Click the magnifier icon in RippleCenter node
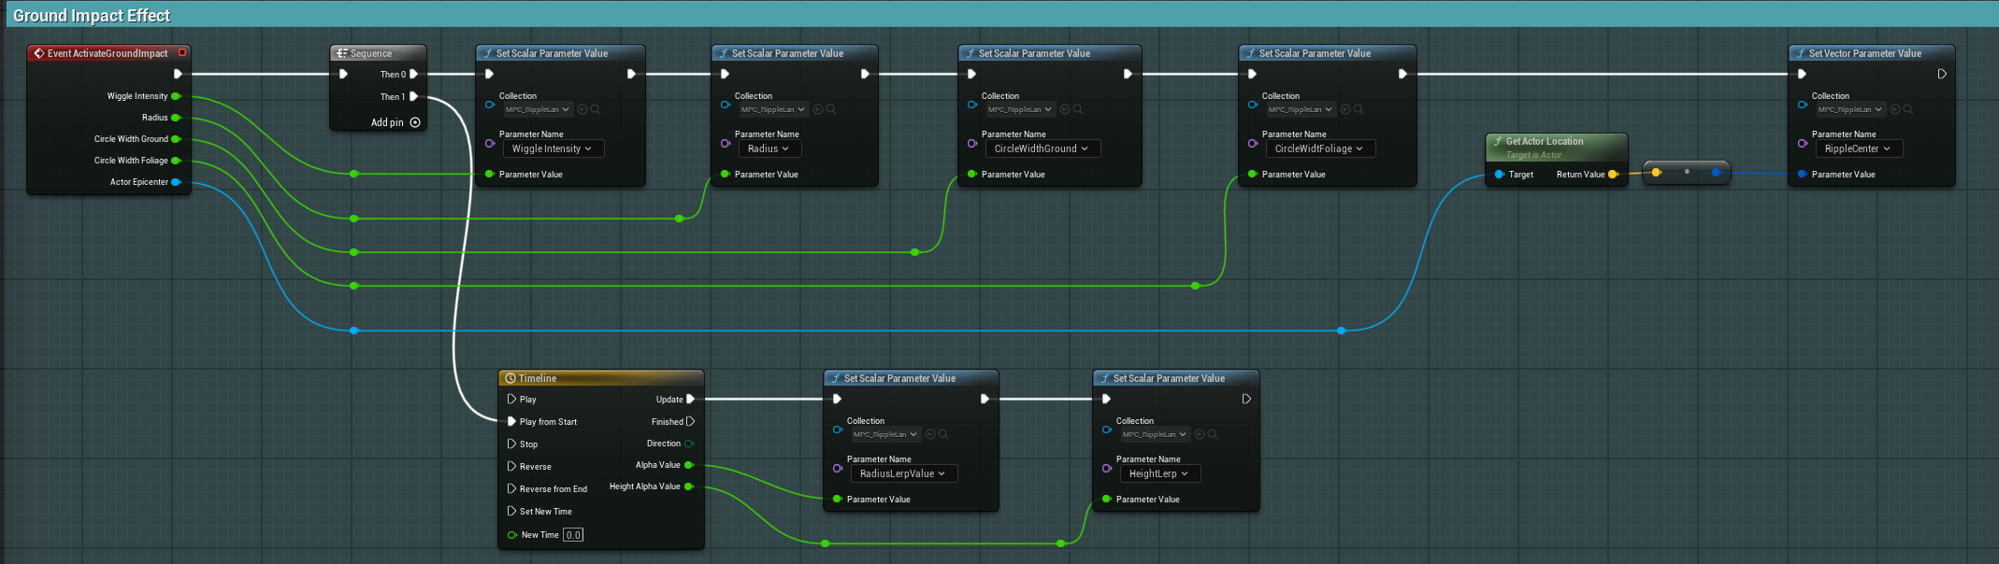1999x564 pixels. click(x=1908, y=109)
